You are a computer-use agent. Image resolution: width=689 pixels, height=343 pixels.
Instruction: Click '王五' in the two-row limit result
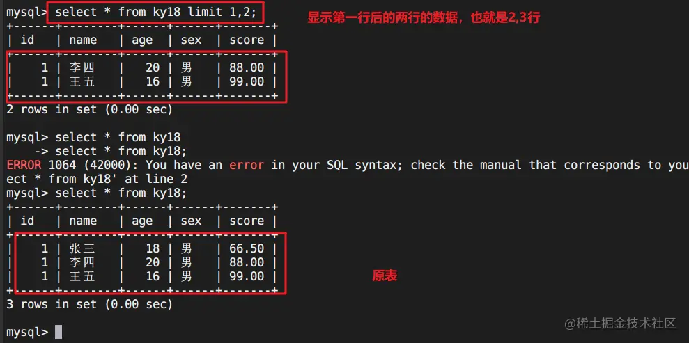coord(82,81)
